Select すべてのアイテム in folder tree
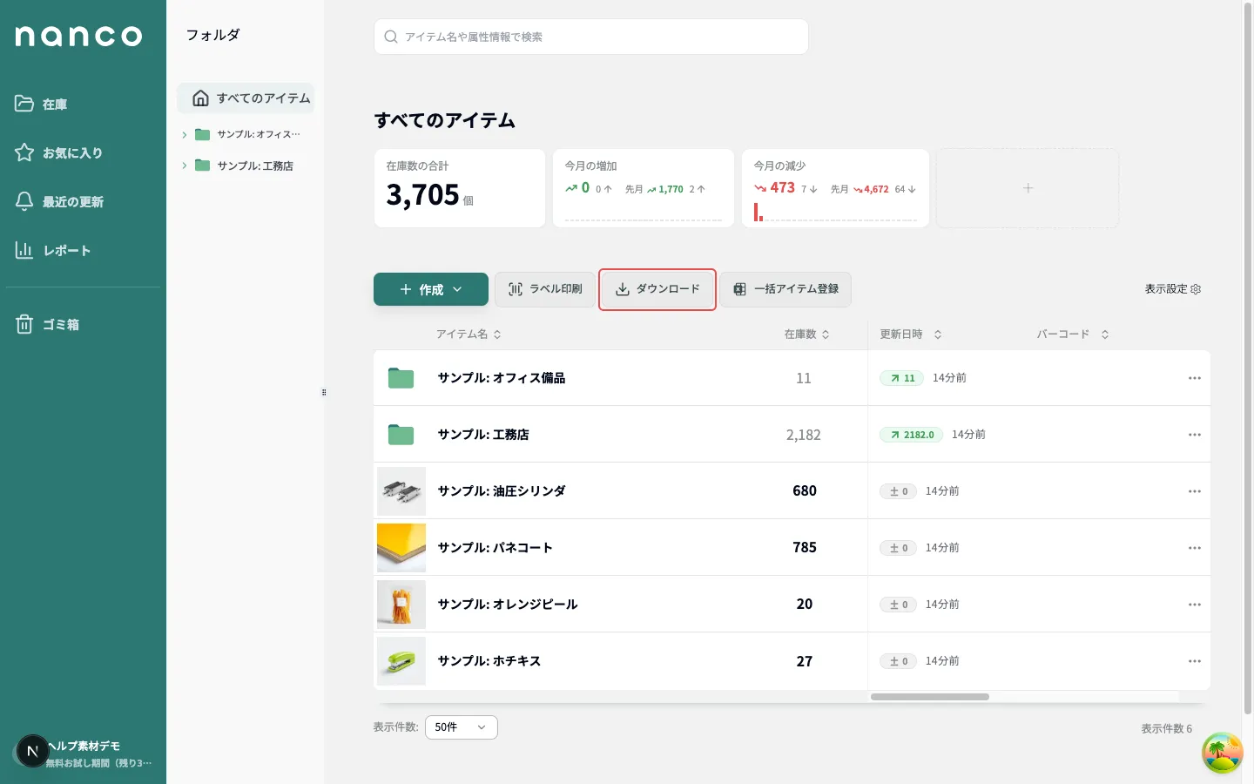 pyautogui.click(x=246, y=98)
